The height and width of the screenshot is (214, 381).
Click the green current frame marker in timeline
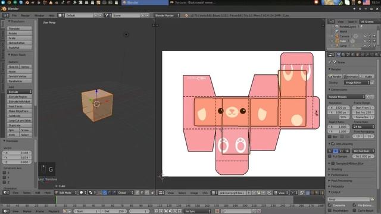(x=56, y=200)
